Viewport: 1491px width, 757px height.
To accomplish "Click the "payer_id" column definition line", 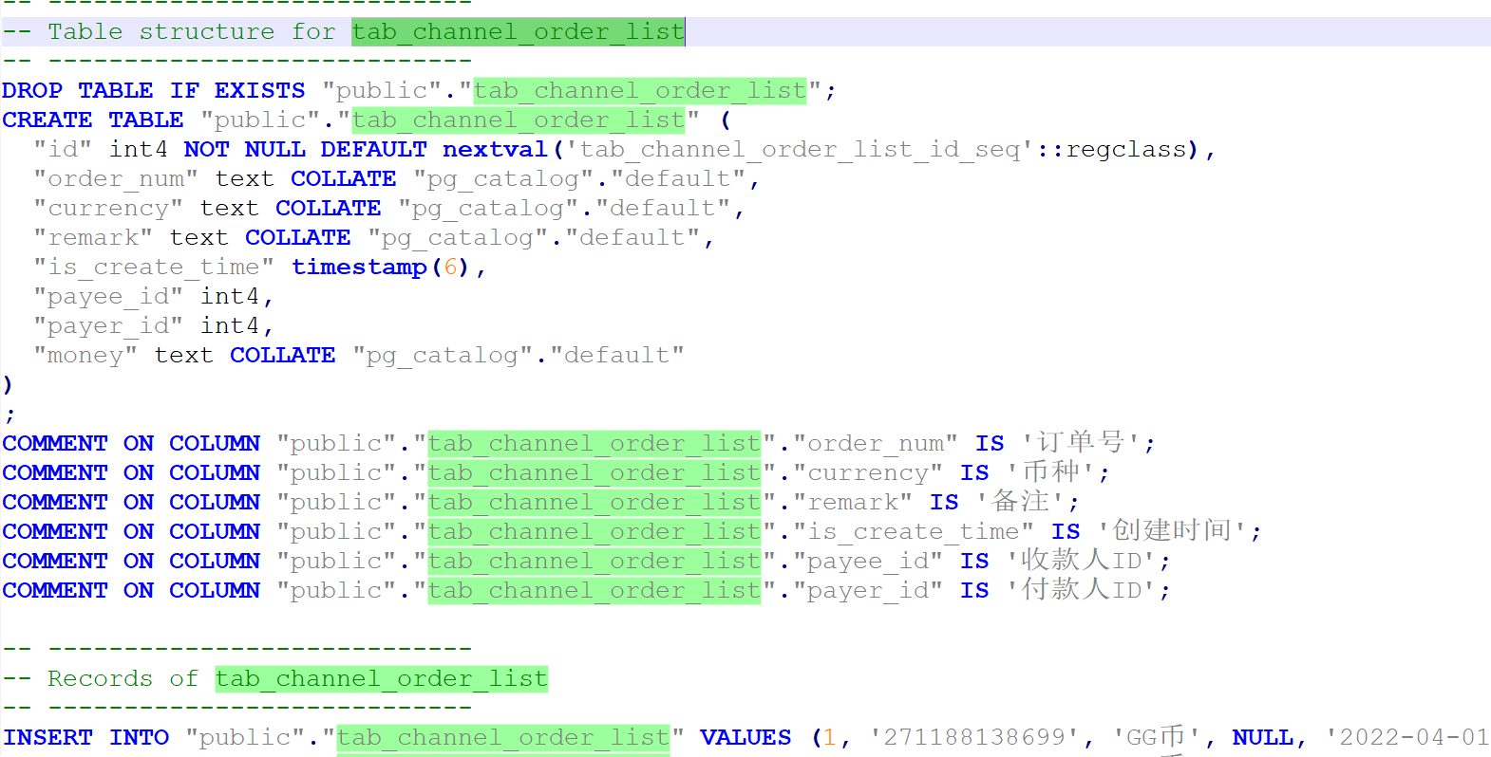I will pyautogui.click(x=154, y=325).
